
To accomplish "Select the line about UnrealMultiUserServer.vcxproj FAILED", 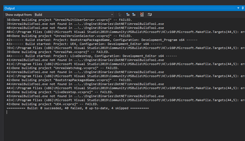I will tap(69, 20).
